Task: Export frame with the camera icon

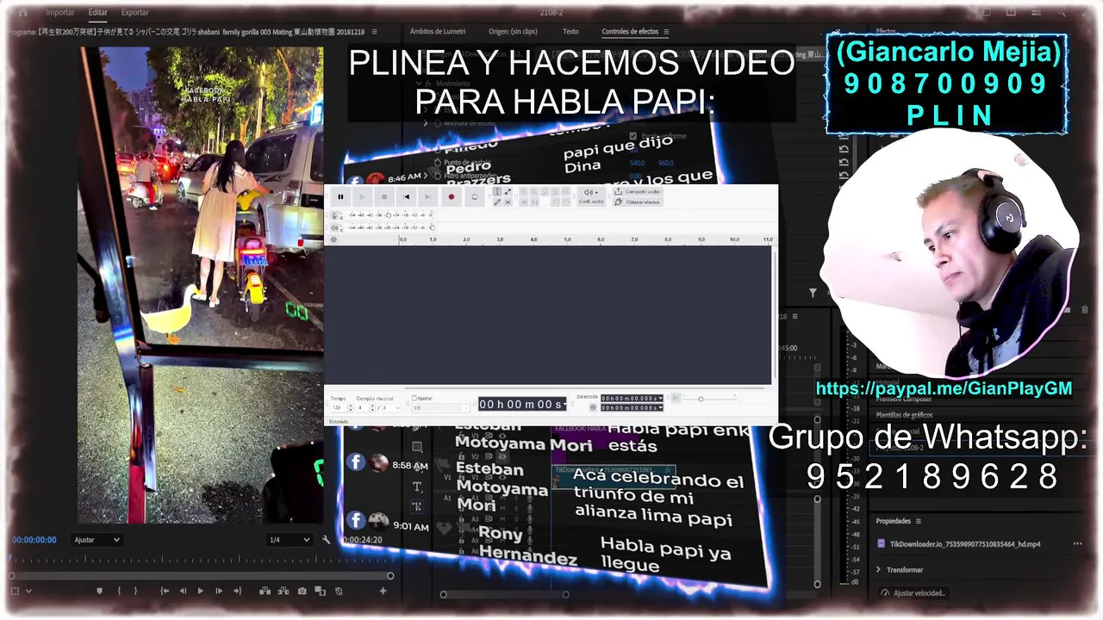Action: [x=302, y=591]
